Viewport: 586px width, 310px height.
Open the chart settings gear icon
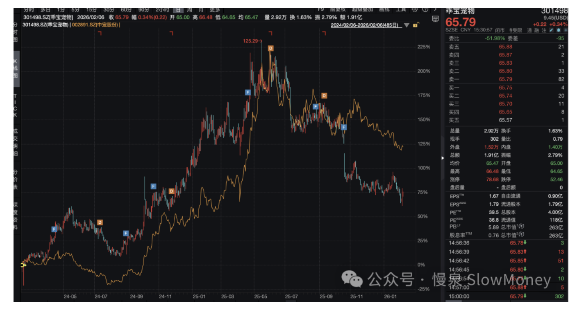coord(414,9)
